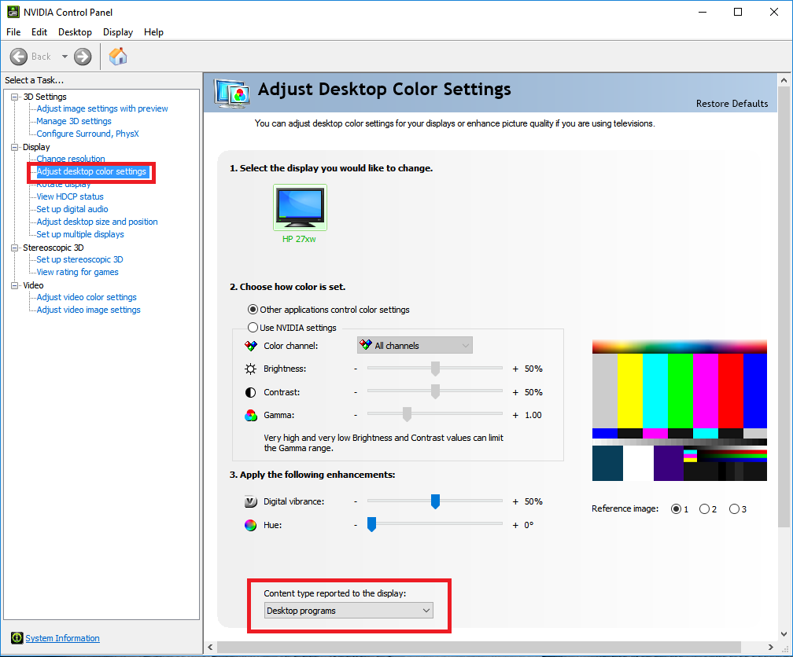Click the Back arrow button

point(19,57)
